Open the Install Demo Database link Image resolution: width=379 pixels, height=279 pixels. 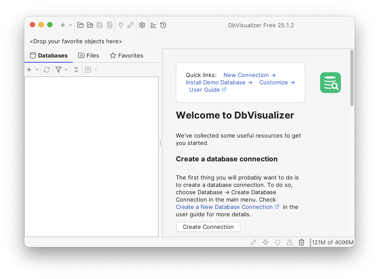(215, 82)
